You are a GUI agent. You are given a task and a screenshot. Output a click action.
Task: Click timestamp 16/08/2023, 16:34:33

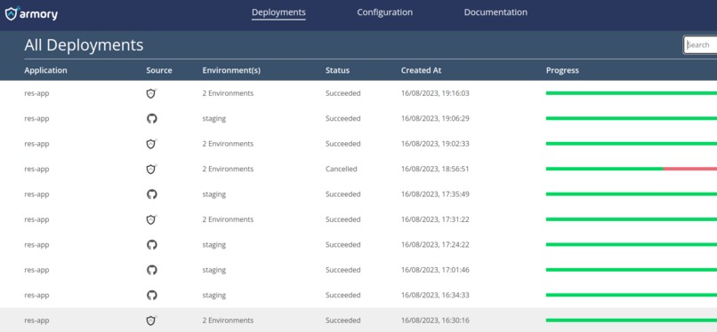point(435,295)
